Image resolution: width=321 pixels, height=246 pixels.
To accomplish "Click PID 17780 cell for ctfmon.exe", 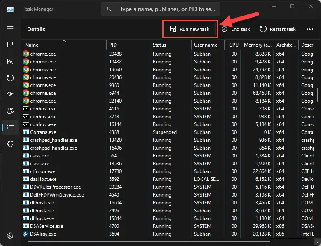I will (115, 171).
